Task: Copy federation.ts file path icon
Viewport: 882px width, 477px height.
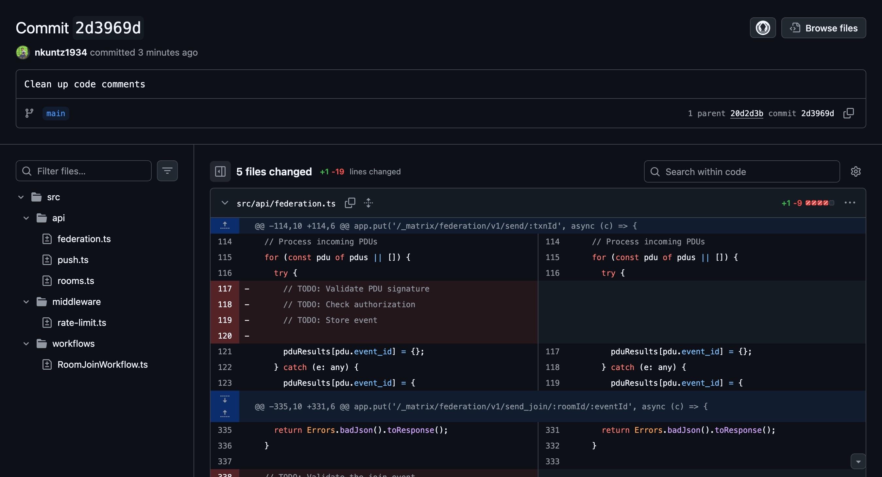Action: tap(349, 203)
